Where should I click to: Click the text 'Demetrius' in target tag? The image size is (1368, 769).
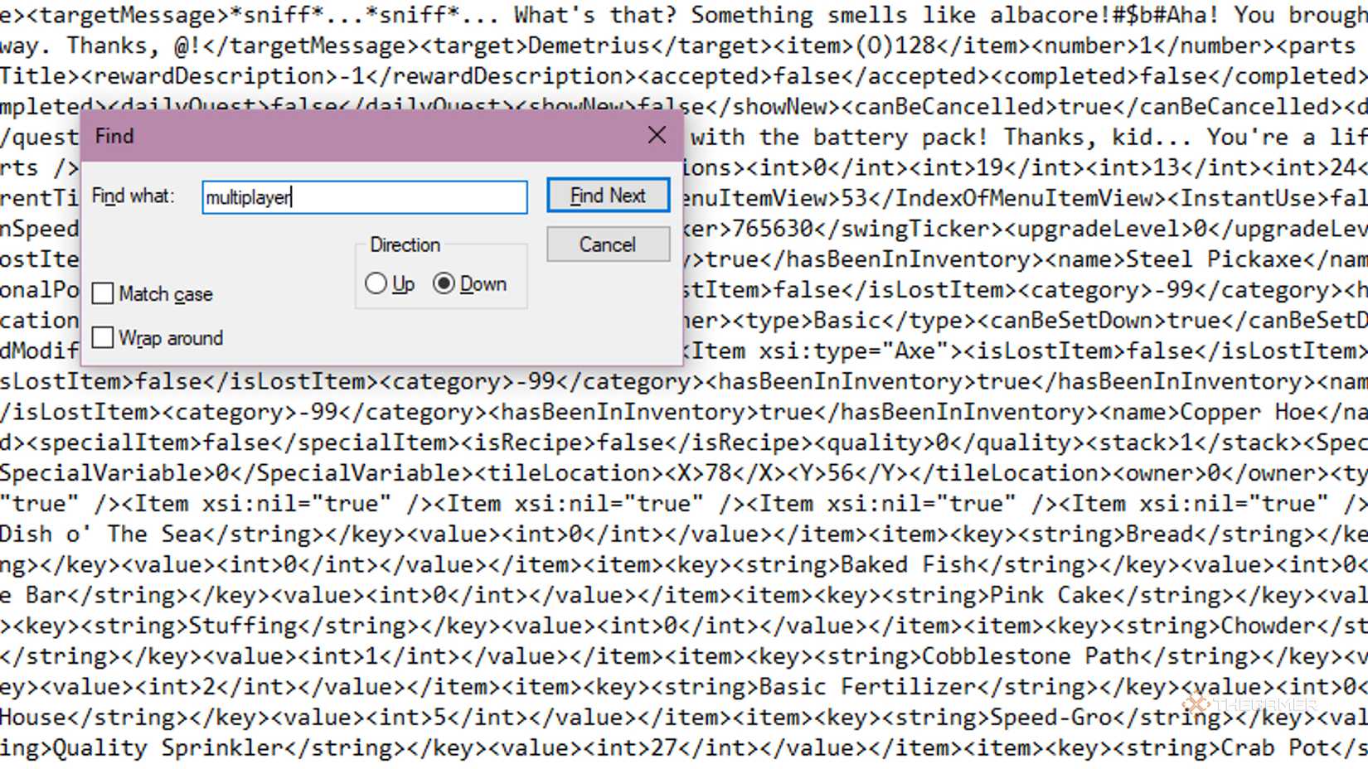[x=588, y=46]
